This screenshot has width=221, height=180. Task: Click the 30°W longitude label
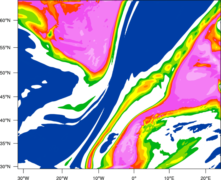pyautogui.click(x=23, y=178)
